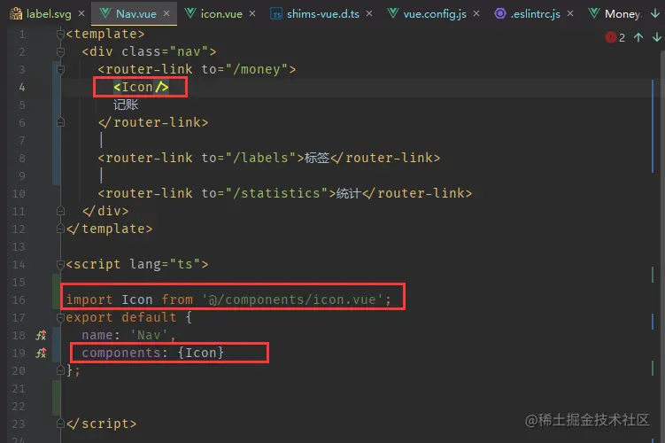
Task: Collapse the div class nav block
Action: click(60, 51)
